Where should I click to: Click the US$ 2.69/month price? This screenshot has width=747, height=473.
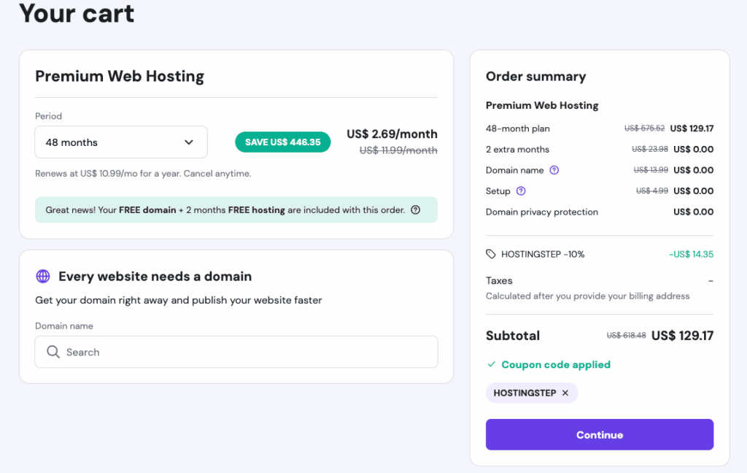pos(392,134)
